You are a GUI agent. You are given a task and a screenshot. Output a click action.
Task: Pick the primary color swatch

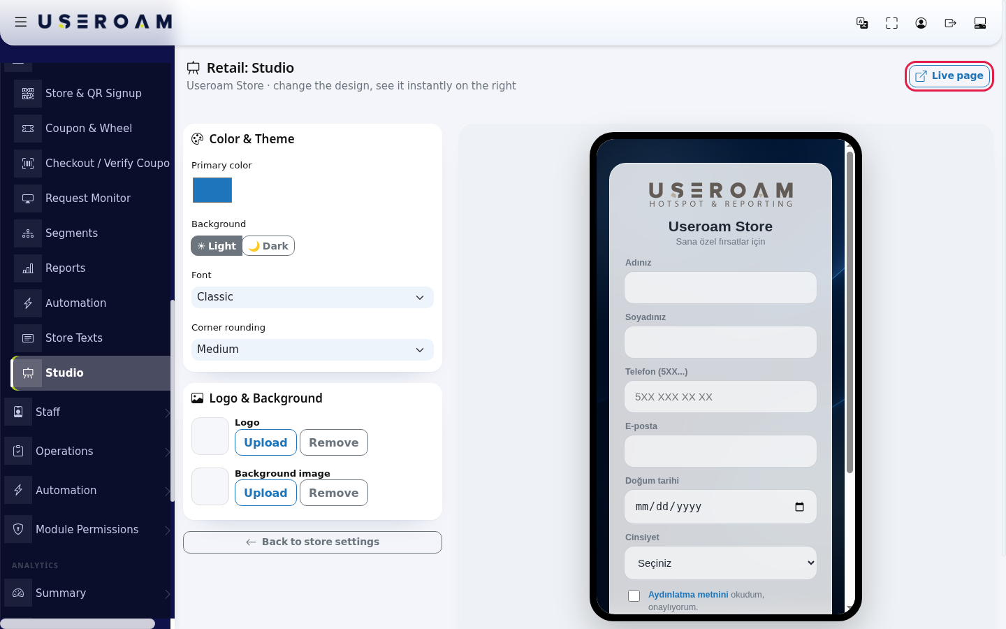(x=212, y=190)
